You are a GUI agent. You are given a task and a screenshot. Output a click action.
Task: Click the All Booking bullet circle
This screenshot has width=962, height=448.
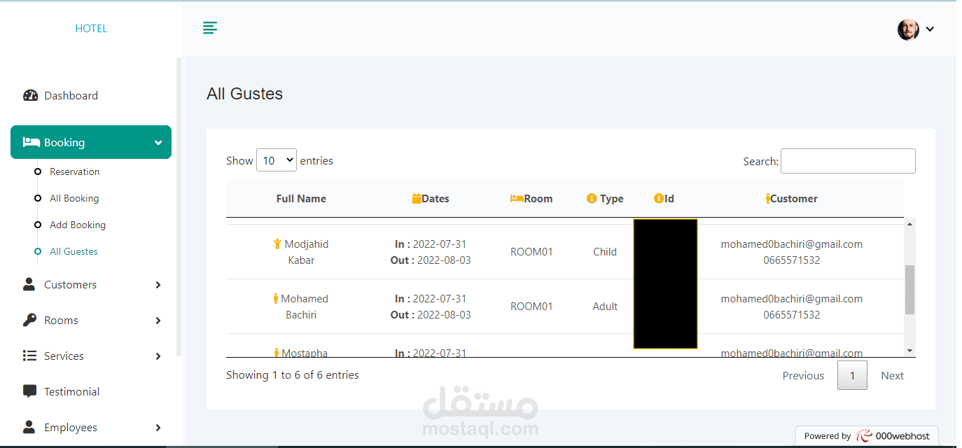coord(38,198)
